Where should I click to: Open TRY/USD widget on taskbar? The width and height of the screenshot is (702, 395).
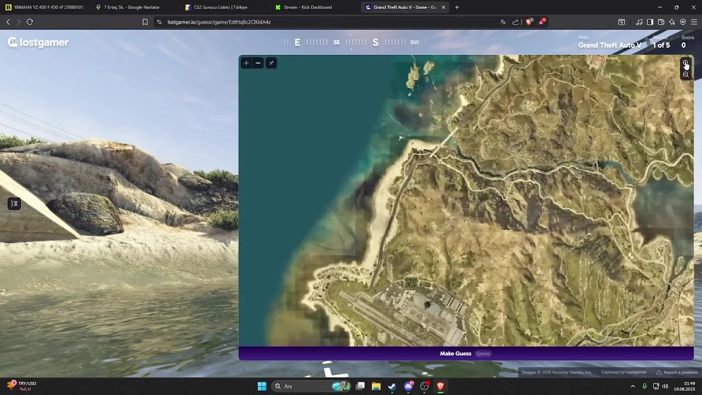22,386
